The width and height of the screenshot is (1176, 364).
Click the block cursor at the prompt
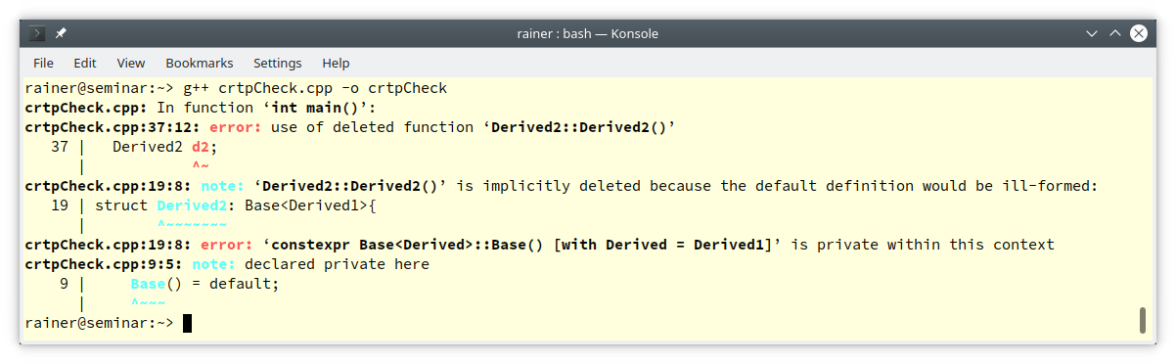point(187,323)
